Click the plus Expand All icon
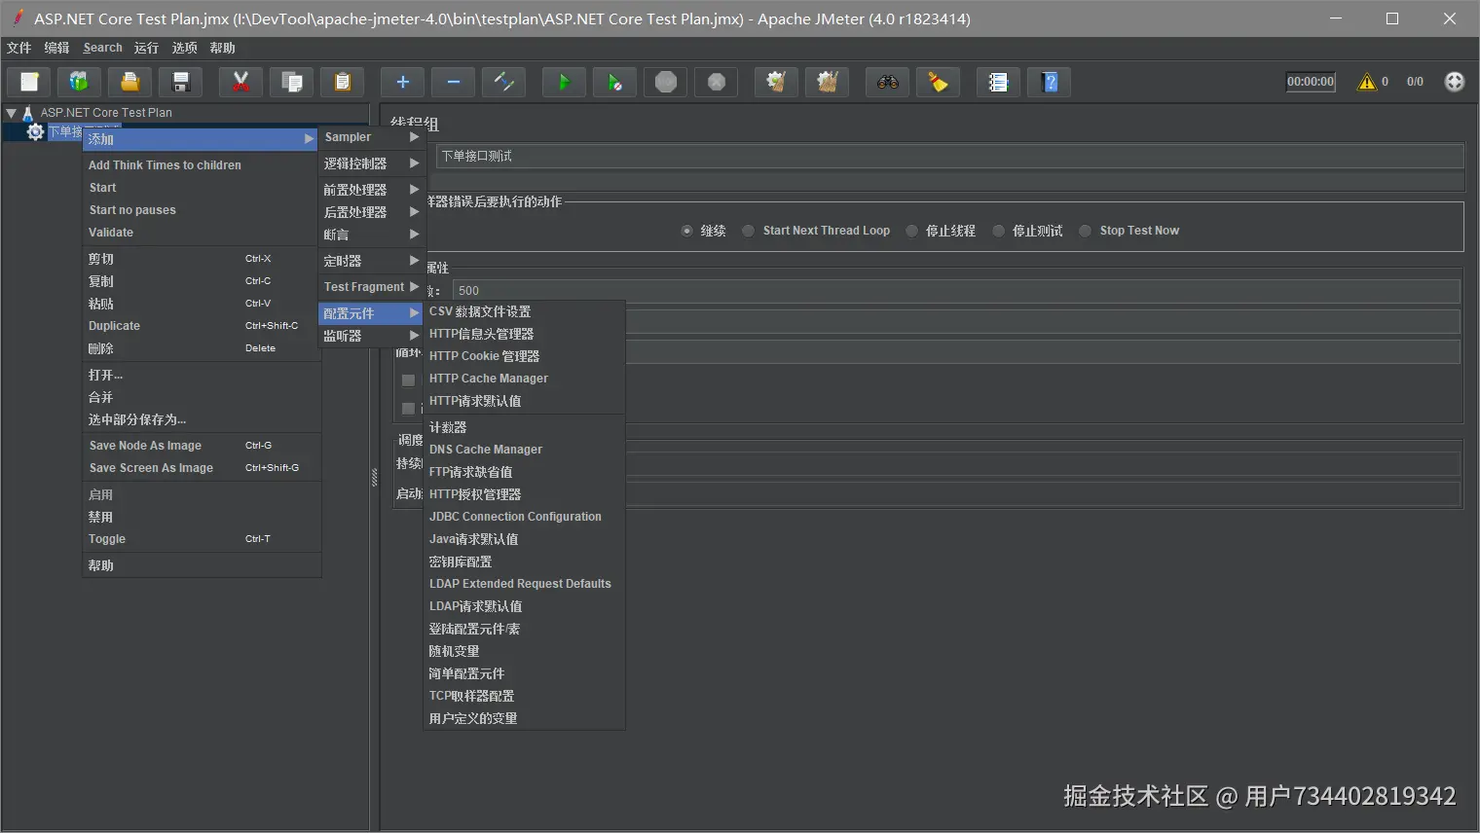This screenshot has width=1480, height=833. click(x=402, y=83)
